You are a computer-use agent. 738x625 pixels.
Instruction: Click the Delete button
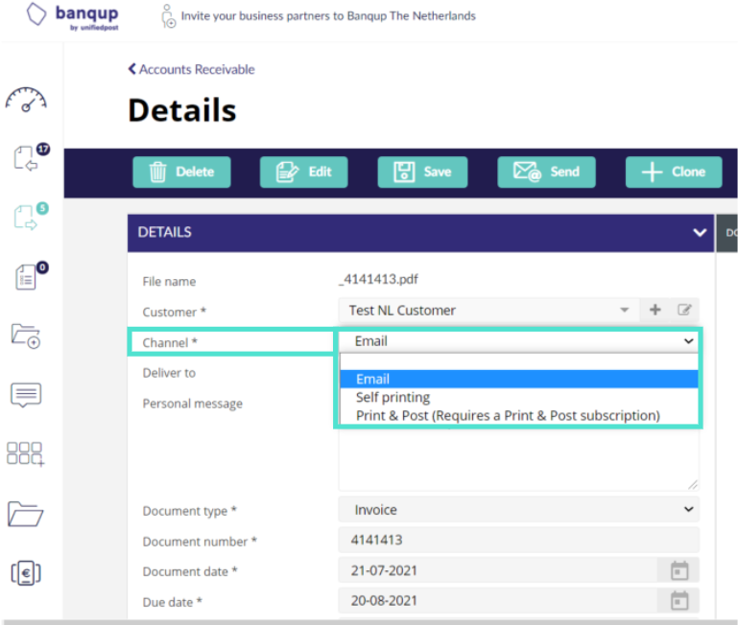181,173
